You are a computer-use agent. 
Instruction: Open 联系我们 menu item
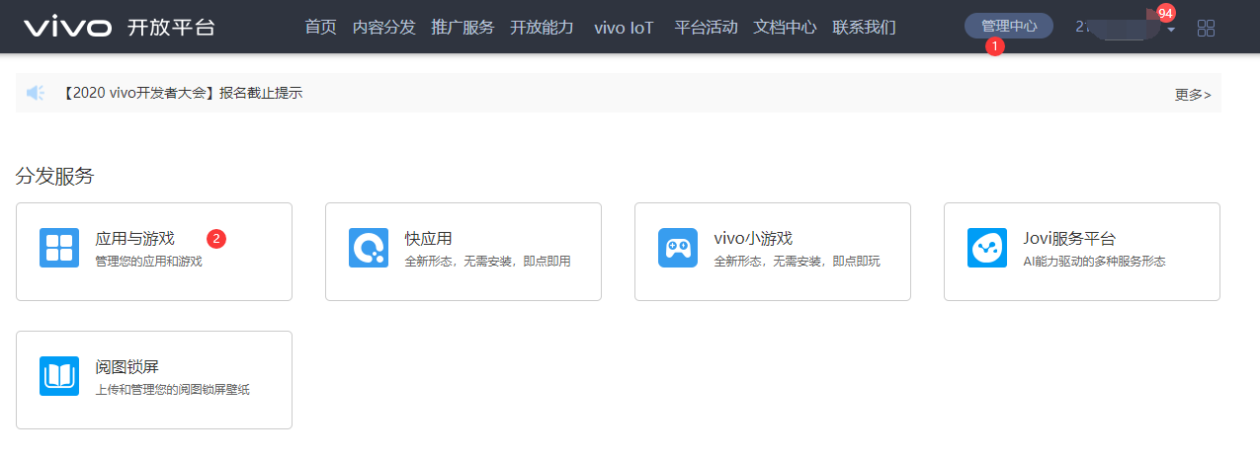[864, 27]
